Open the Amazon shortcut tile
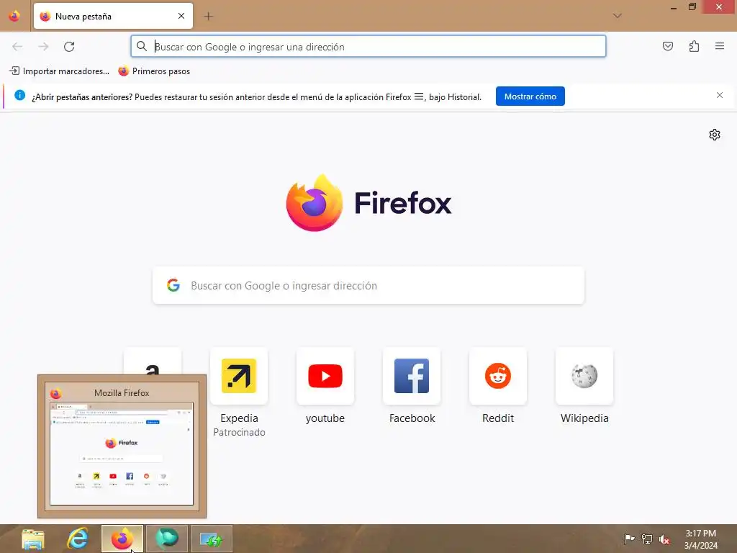The width and height of the screenshot is (737, 553). click(x=153, y=361)
